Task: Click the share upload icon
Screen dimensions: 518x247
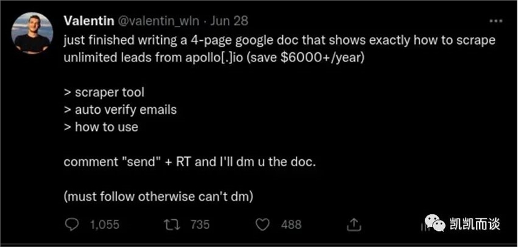Action: point(354,224)
